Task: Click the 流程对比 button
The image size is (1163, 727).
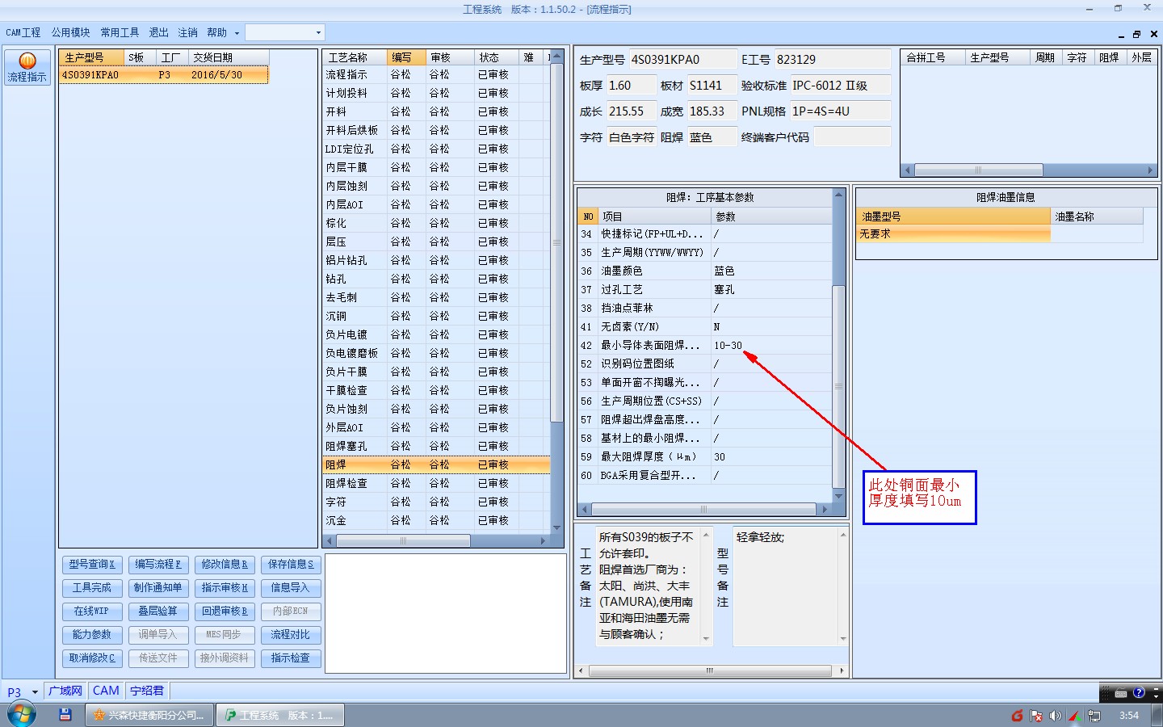Action: coord(291,634)
